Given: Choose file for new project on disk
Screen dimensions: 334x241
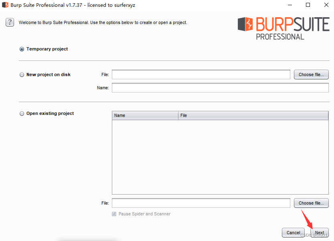Looking at the screenshot, I should pos(311,74).
